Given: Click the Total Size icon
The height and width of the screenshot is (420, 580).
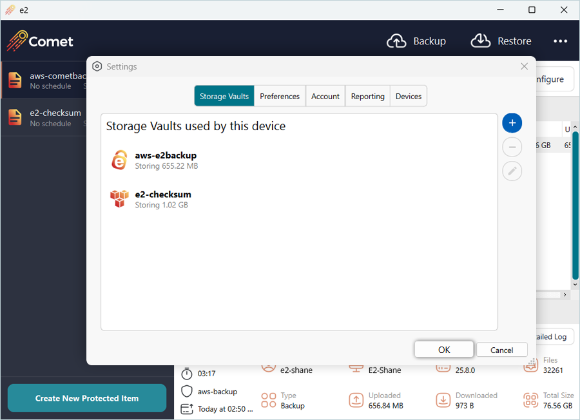Looking at the screenshot, I should pos(530,401).
